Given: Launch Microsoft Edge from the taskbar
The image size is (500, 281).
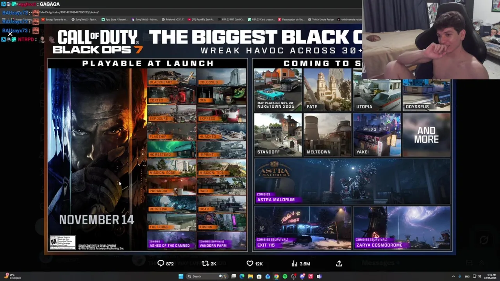Looking at the screenshot, I should pos(242,276).
